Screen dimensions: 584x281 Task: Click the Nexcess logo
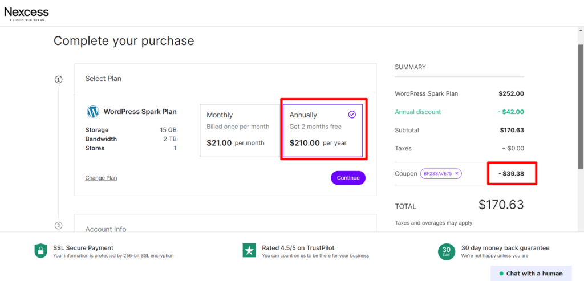26,14
